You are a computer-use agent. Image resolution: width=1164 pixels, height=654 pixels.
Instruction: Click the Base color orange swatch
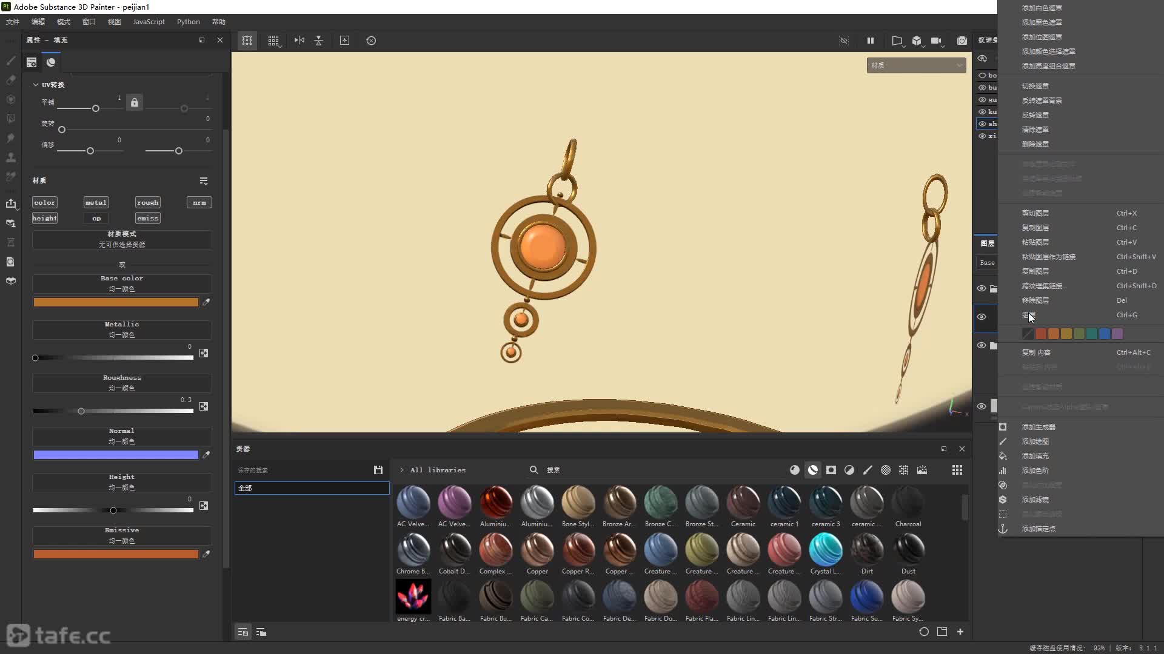(x=116, y=302)
